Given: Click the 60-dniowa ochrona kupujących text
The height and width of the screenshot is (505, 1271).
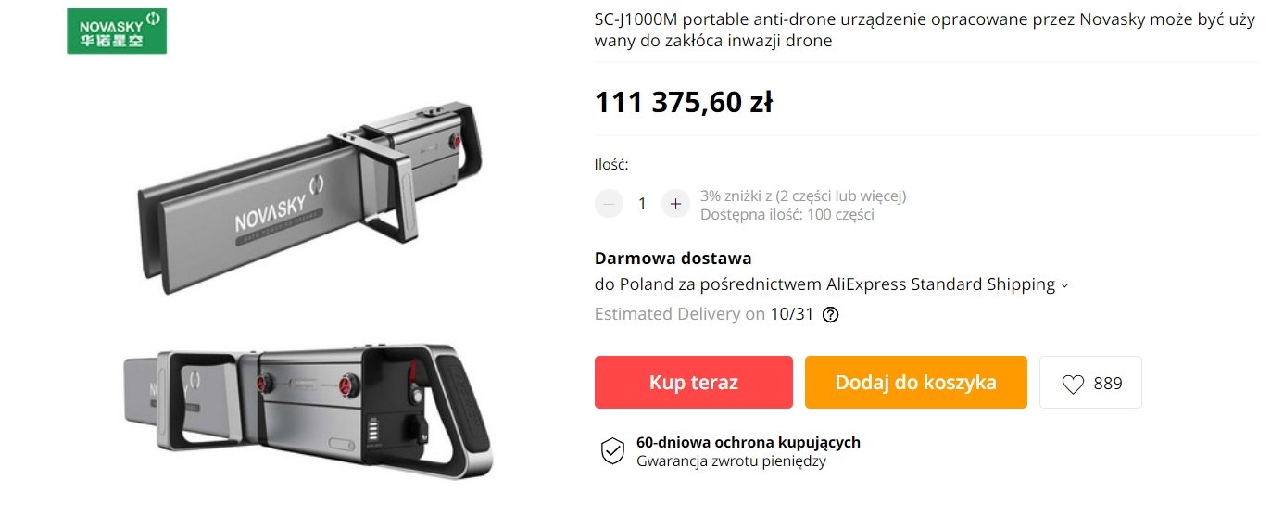Looking at the screenshot, I should click(x=749, y=442).
